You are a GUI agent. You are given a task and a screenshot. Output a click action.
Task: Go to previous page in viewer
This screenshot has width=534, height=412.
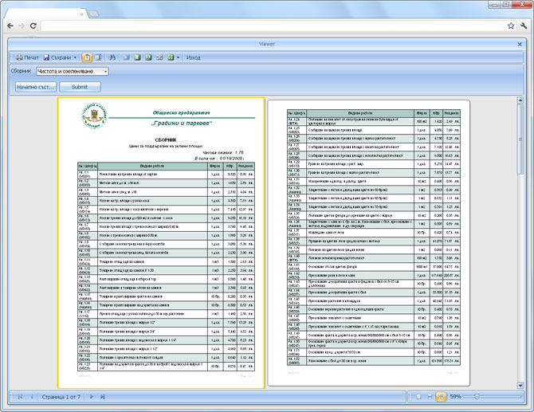32,397
